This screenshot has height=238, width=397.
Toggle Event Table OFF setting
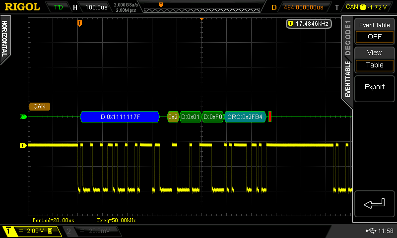click(375, 31)
